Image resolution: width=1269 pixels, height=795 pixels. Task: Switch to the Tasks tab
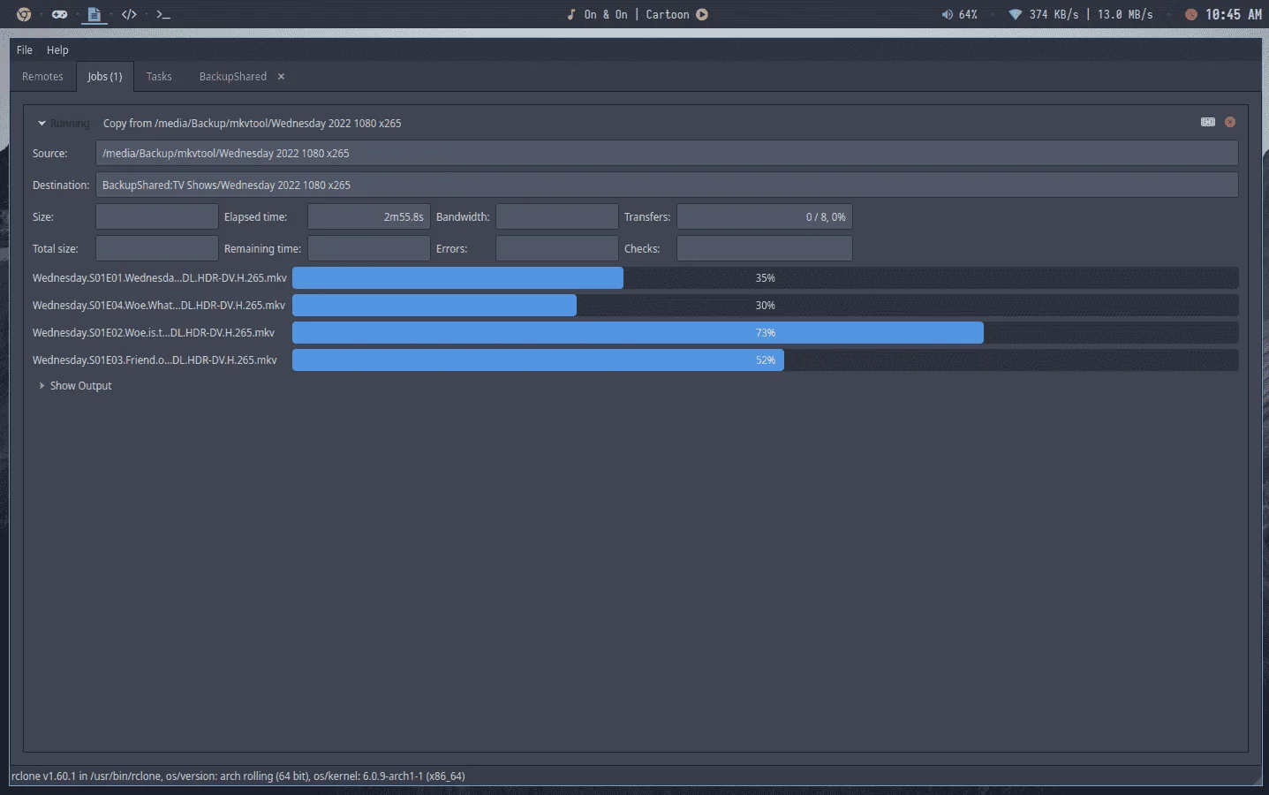coord(159,77)
